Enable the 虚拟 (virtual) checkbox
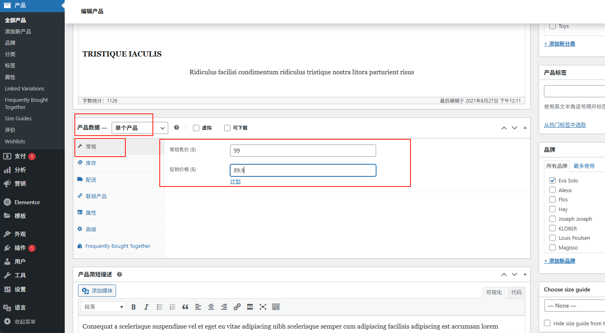The height and width of the screenshot is (333, 605). pyautogui.click(x=196, y=128)
